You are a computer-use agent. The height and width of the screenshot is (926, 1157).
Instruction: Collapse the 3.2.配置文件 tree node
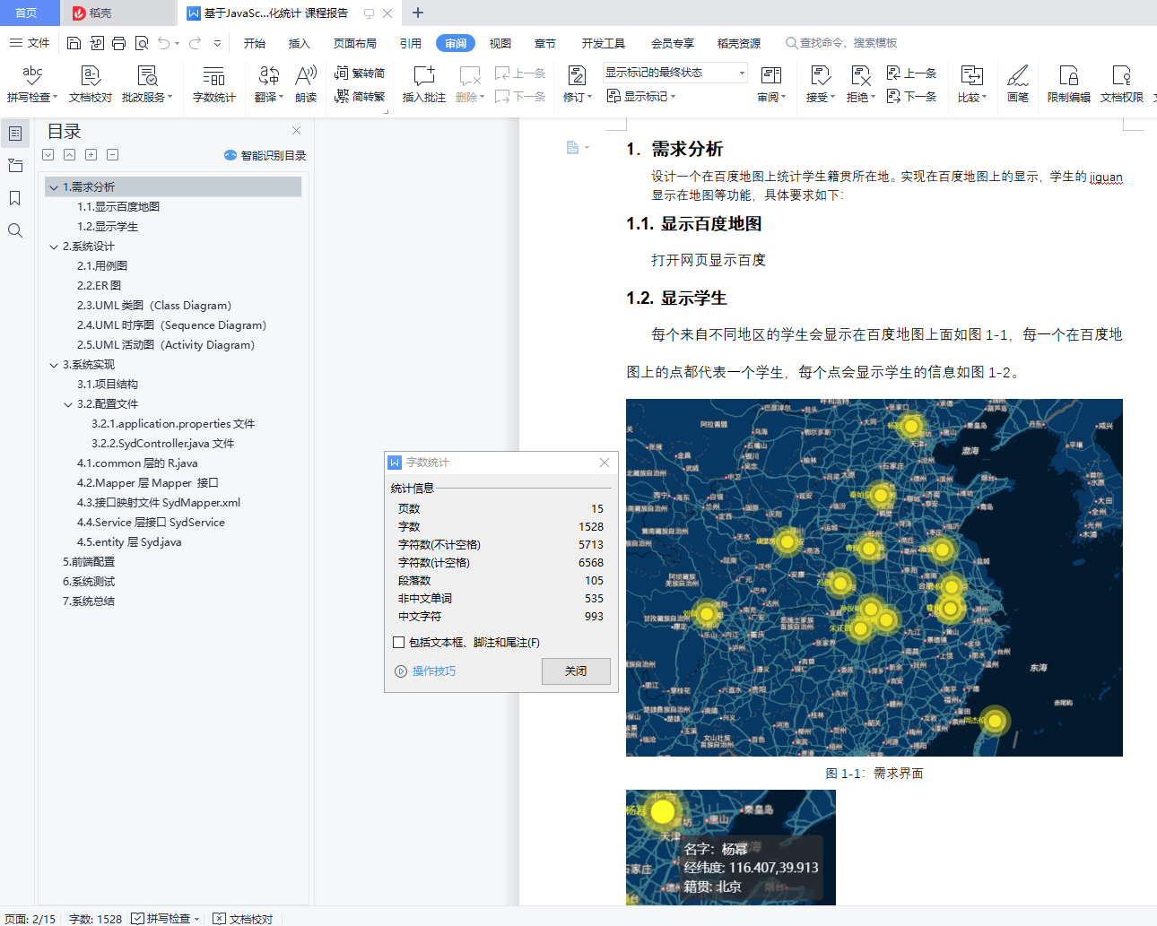(68, 404)
